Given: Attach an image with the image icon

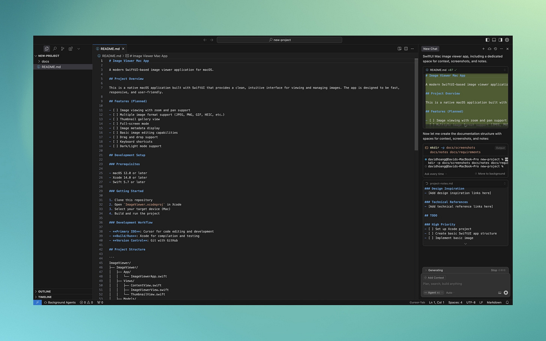Looking at the screenshot, I should [x=499, y=293].
